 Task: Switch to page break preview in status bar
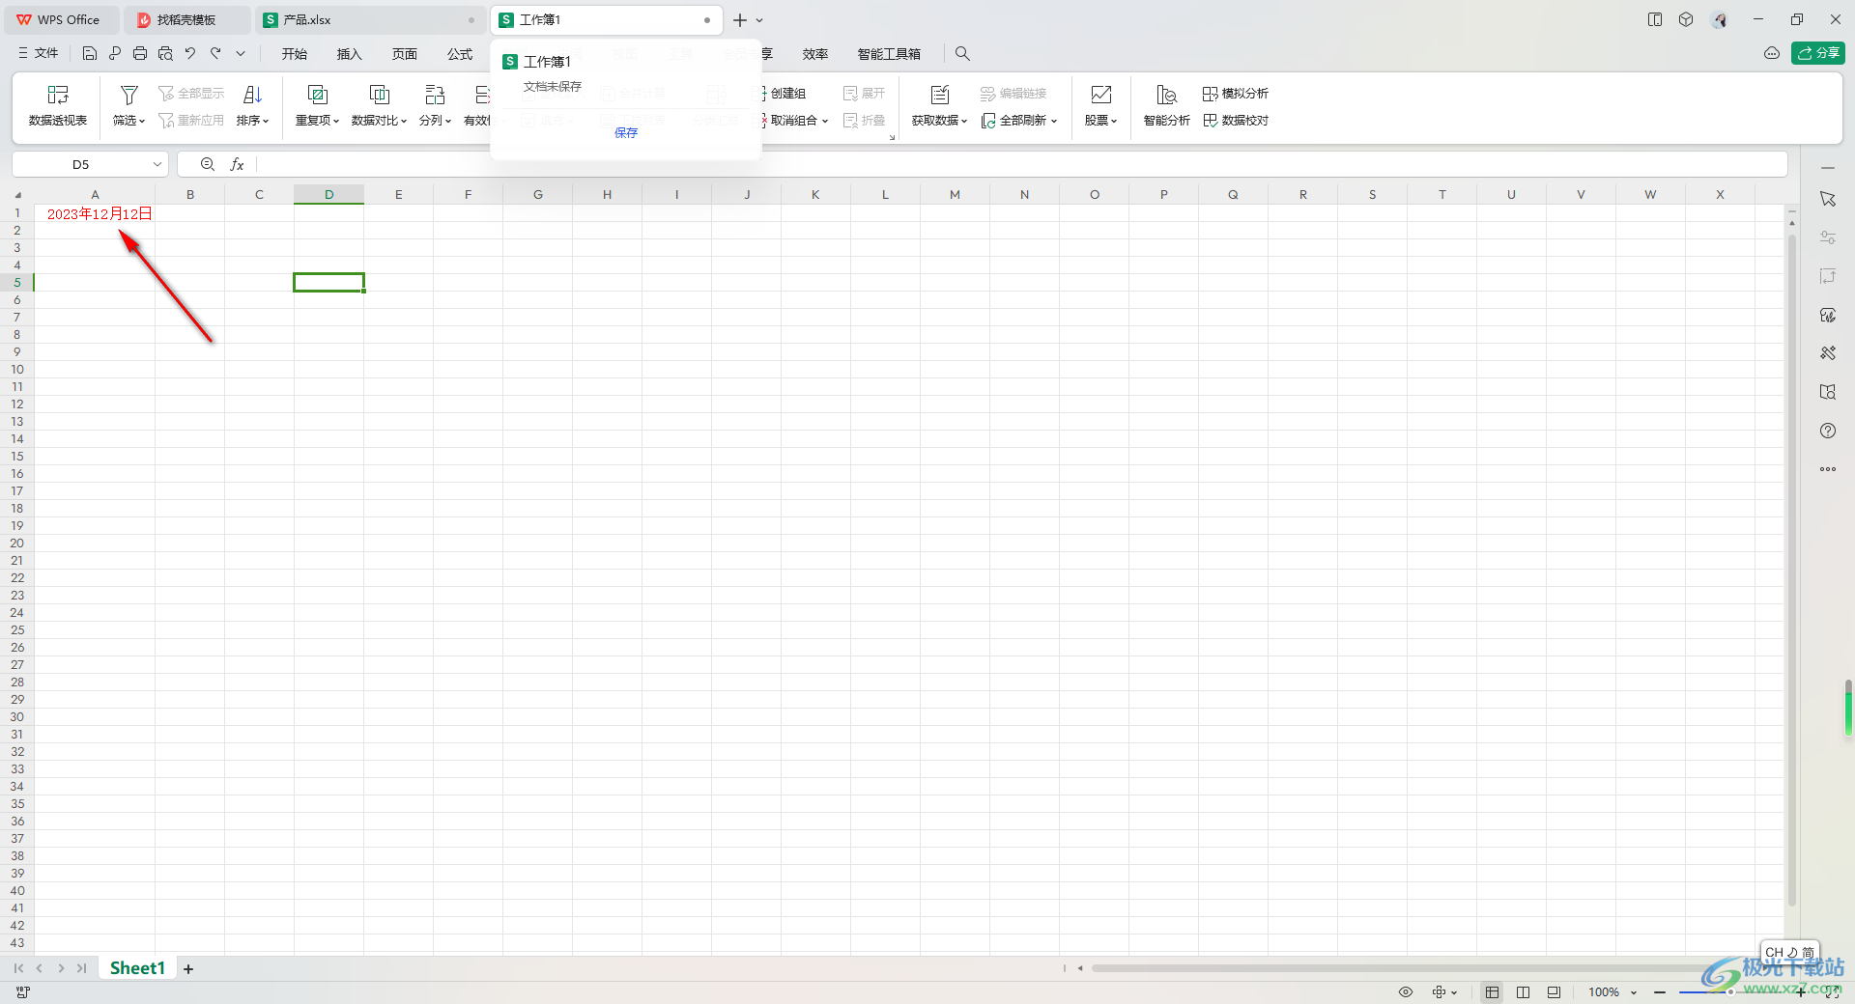1524,992
